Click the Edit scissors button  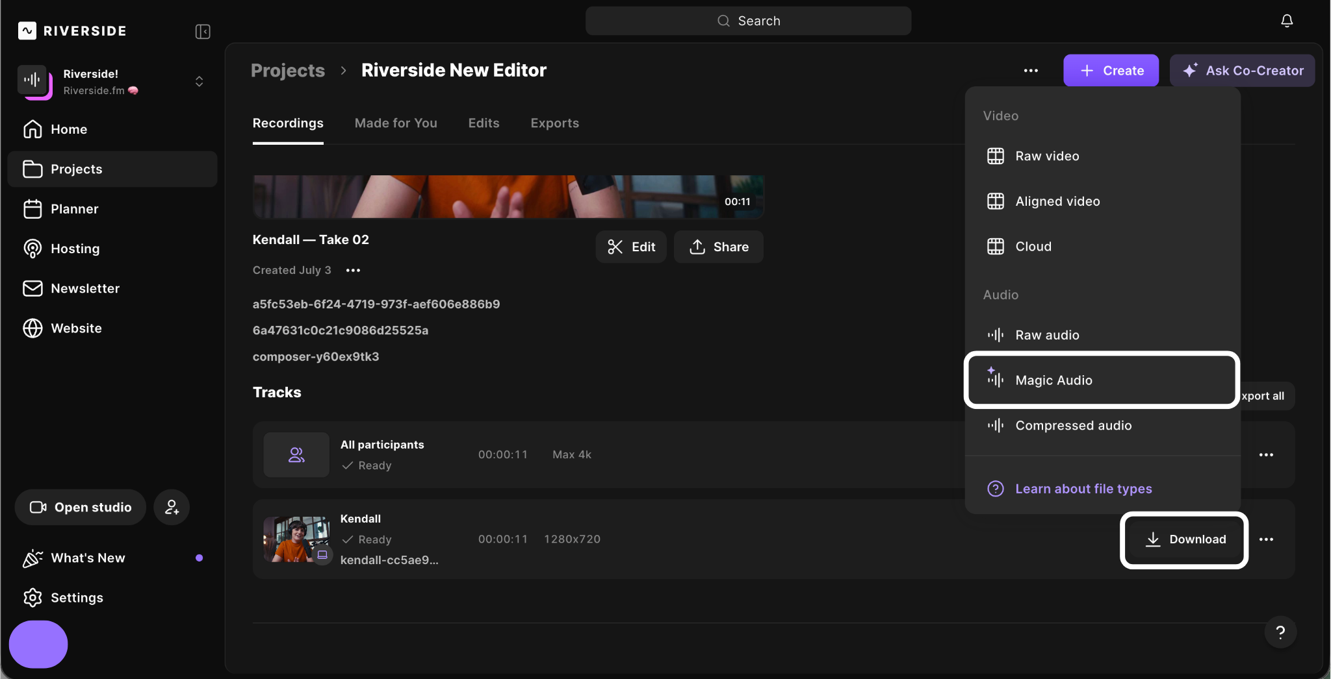tap(631, 247)
